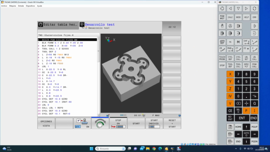The image size is (270, 152).
Task: Click the GOTO key on keypad
Action: tap(246, 134)
